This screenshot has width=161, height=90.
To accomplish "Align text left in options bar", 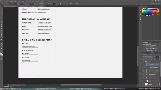I will 47,4.
